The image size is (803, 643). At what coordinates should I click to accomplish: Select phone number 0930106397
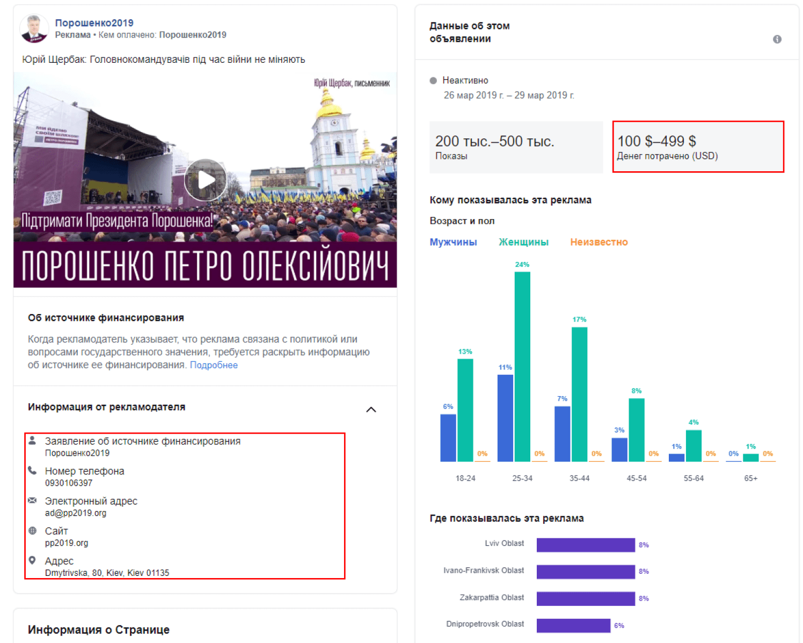[69, 483]
